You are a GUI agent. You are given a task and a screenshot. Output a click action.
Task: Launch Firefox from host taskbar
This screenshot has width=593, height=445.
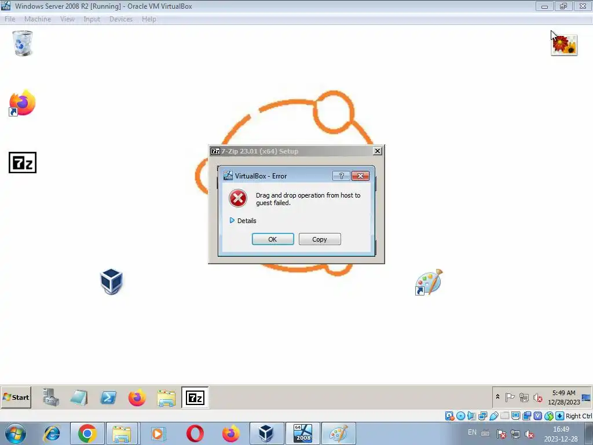[230, 433]
